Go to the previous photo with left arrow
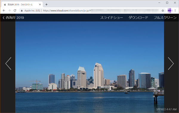This screenshot has height=113, width=179. point(8,64)
